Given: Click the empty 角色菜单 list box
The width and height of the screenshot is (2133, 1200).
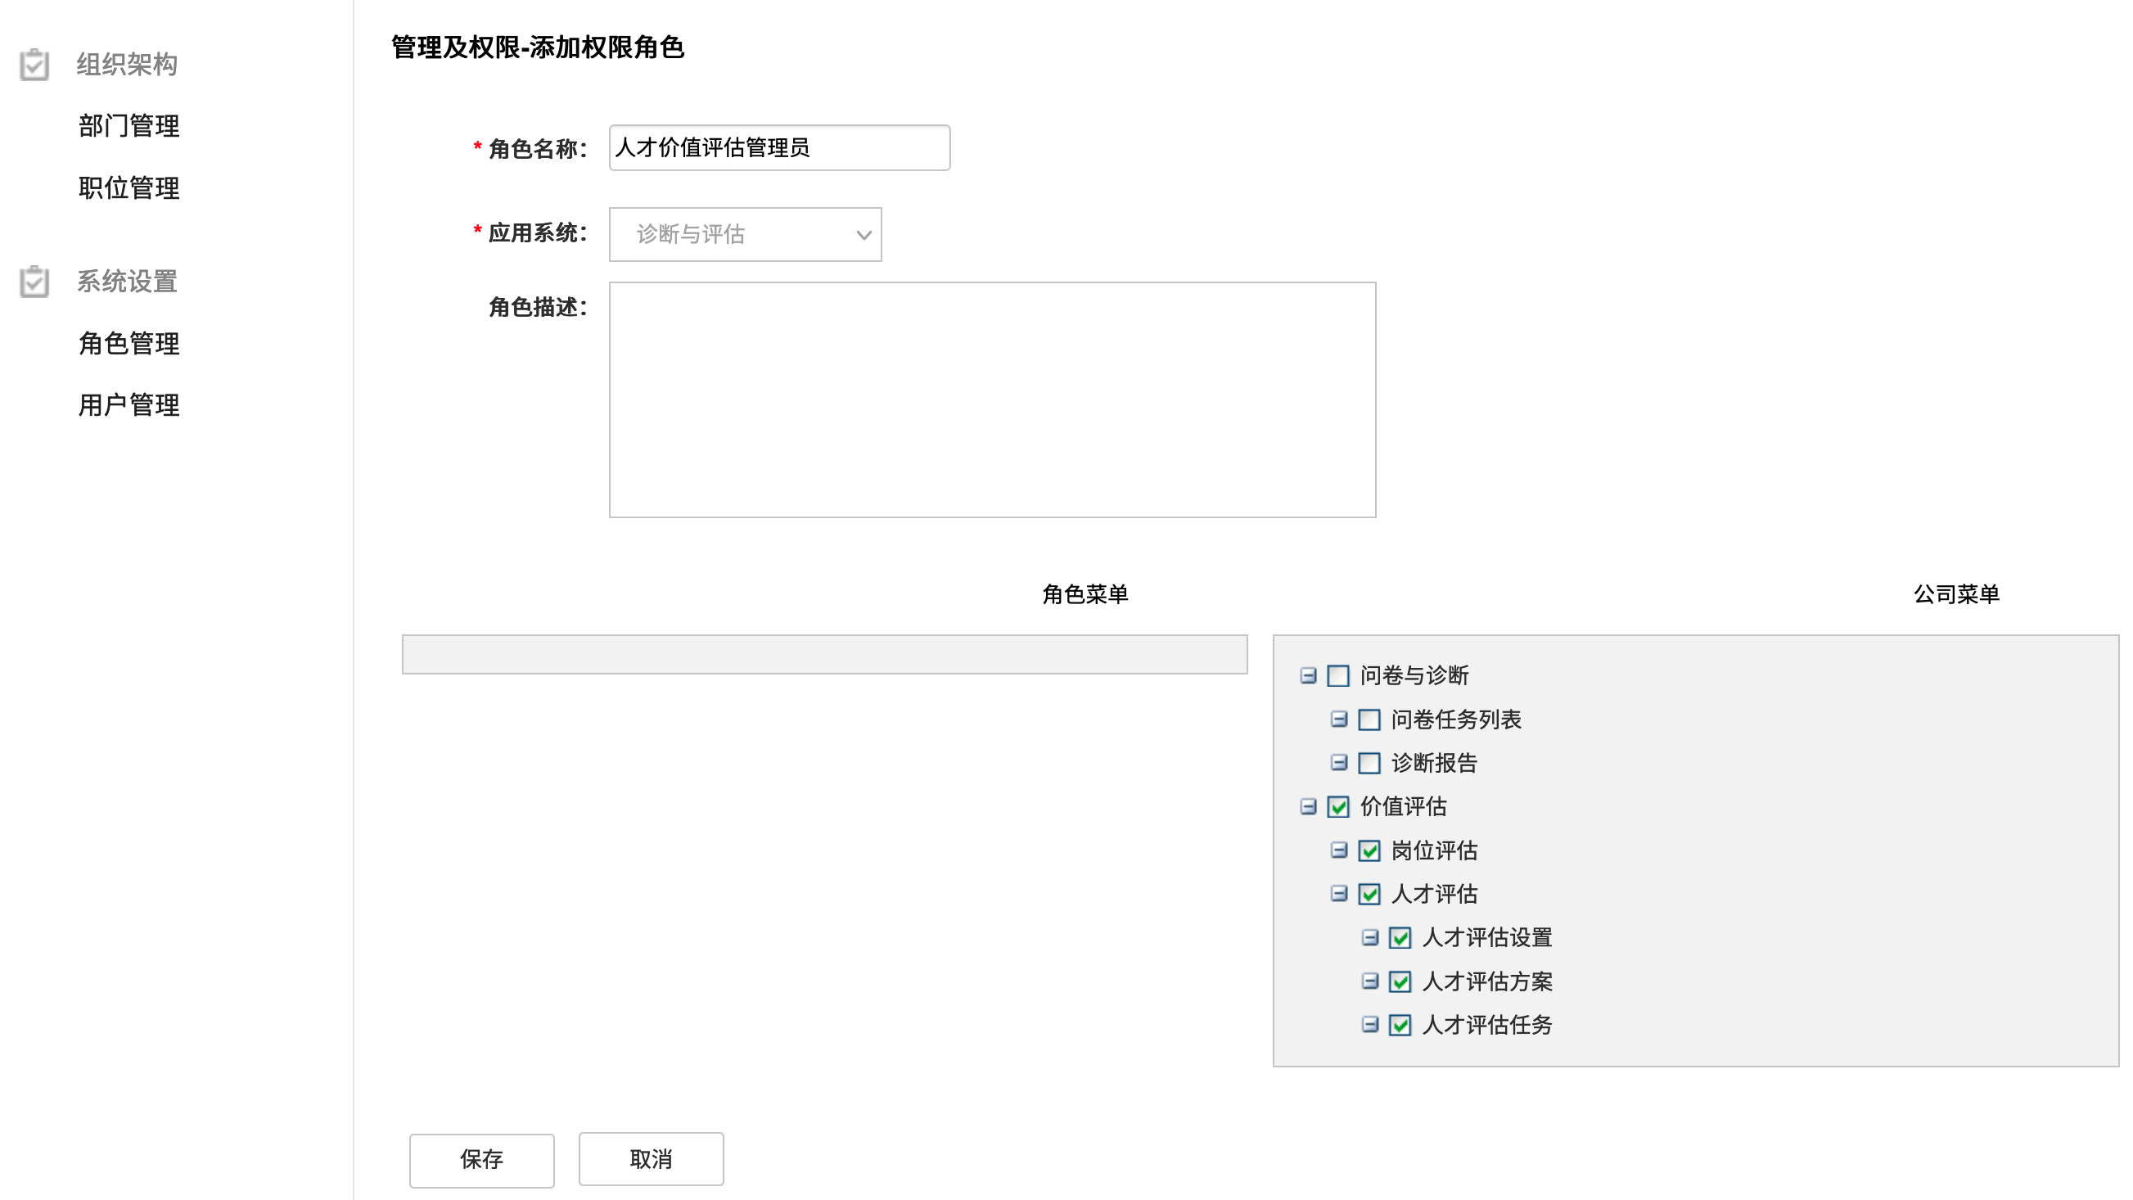Looking at the screenshot, I should click(824, 654).
